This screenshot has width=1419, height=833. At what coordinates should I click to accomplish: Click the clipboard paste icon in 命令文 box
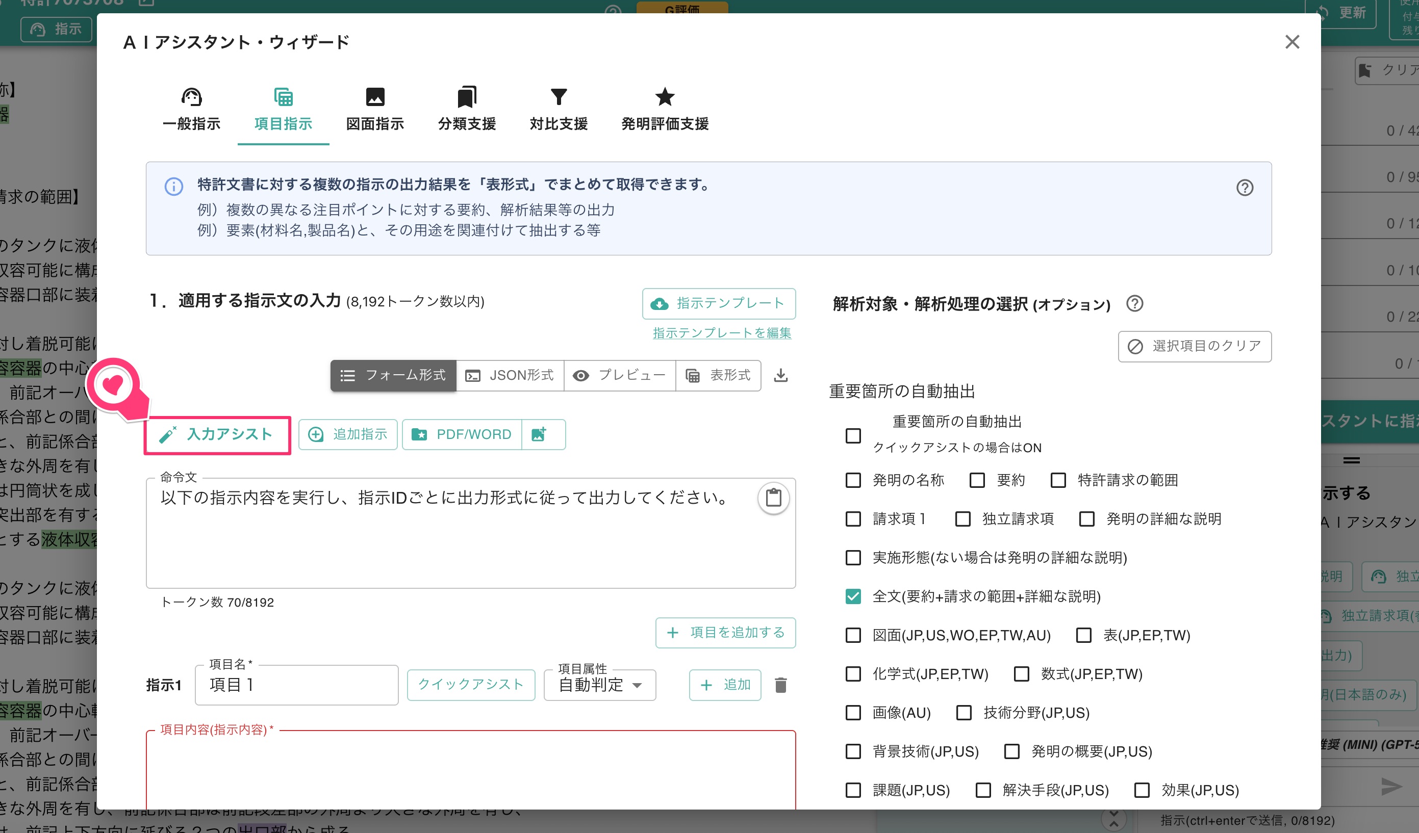click(x=773, y=498)
